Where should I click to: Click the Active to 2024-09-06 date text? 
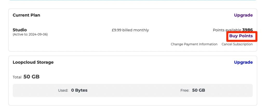point(30,35)
